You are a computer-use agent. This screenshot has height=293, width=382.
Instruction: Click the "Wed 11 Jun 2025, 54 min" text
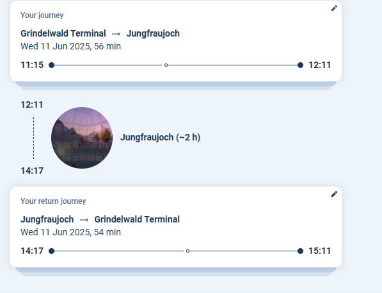point(70,232)
